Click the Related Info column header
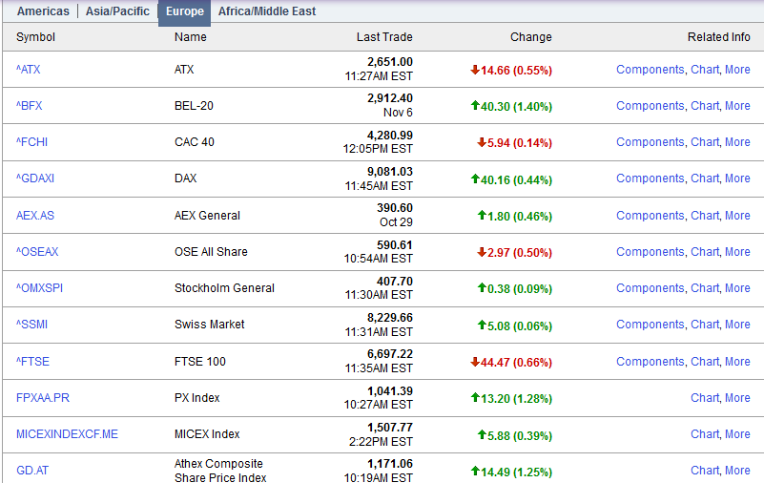 pyautogui.click(x=718, y=37)
